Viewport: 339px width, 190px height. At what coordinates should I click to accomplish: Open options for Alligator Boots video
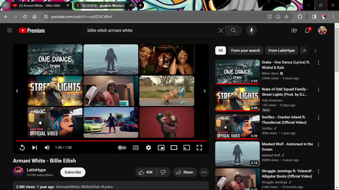click(318, 172)
